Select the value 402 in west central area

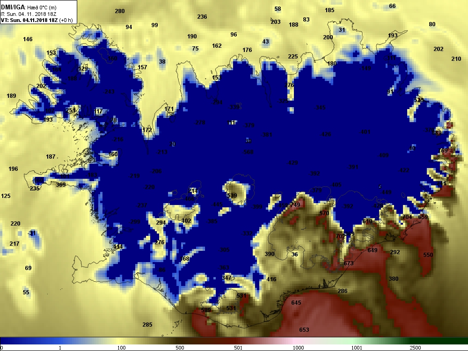[186, 220]
